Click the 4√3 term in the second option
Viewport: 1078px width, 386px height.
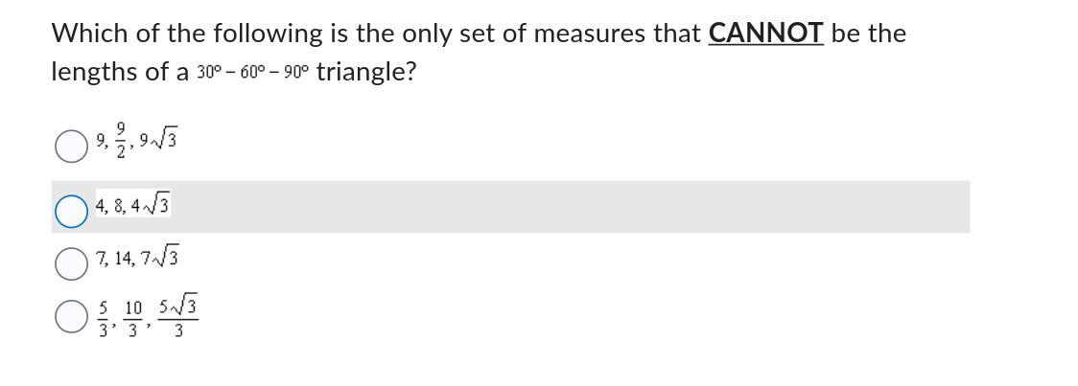click(153, 206)
